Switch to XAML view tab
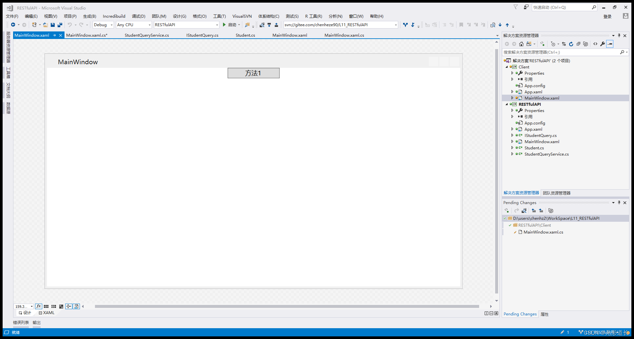This screenshot has width=634, height=339. [47, 313]
